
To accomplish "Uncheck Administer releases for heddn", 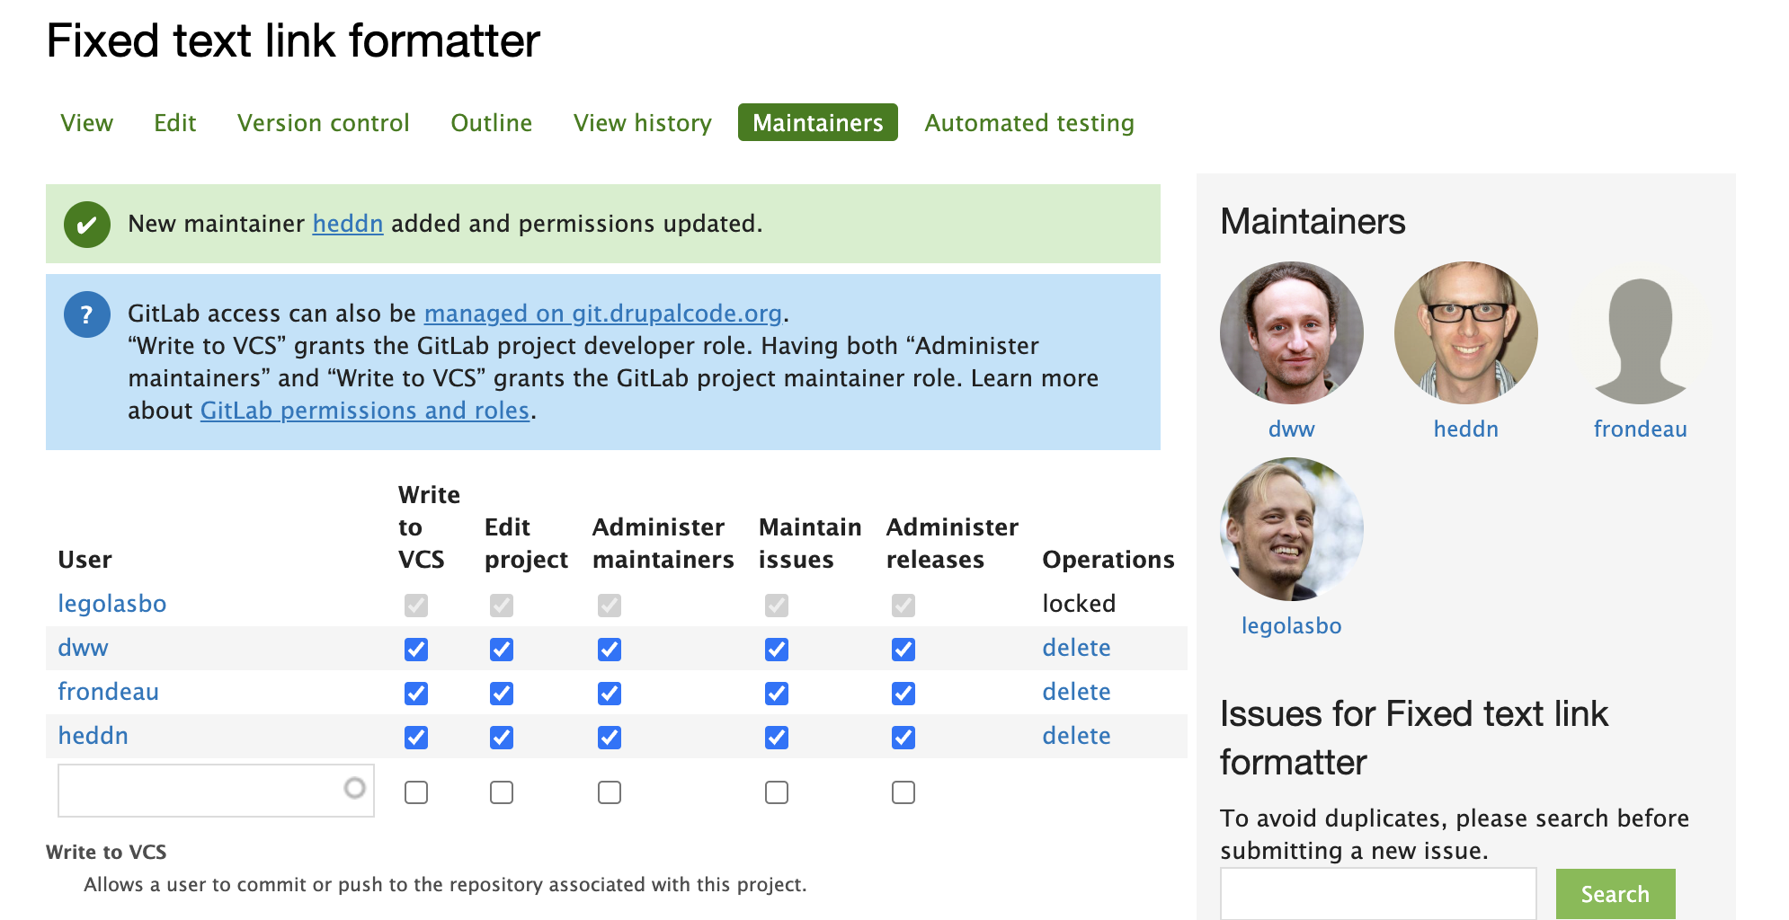I will click(x=903, y=737).
